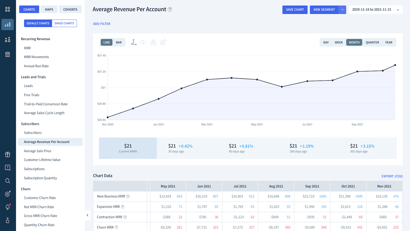Select Customer Lifetime Value in the chart list
Screen dimensions: 410x231
[42, 160]
